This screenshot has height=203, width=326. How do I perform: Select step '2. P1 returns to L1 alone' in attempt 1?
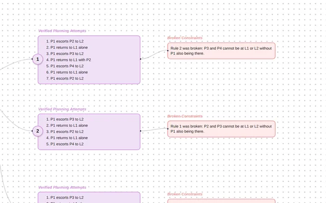point(67,47)
